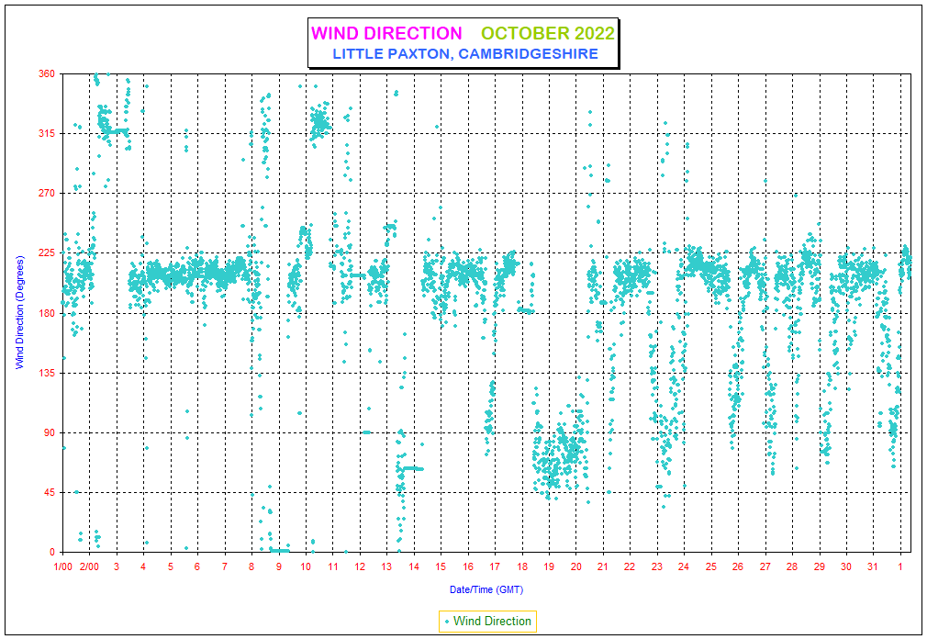This screenshot has width=927, height=639.
Task: Click the day 25 x-axis label
Action: (710, 566)
